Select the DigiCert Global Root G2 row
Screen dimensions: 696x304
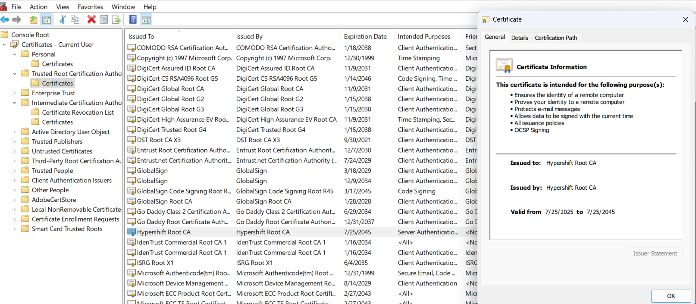[302, 99]
